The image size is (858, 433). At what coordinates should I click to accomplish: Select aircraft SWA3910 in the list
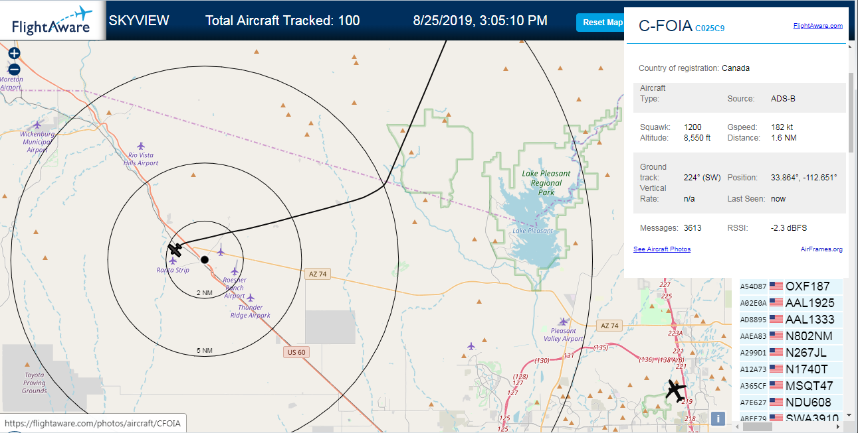click(x=791, y=418)
